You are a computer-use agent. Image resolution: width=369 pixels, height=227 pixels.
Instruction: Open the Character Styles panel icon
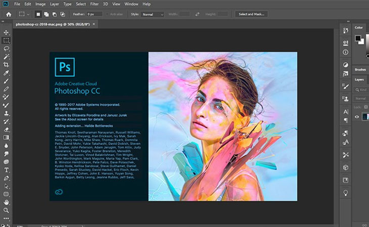[345, 142]
